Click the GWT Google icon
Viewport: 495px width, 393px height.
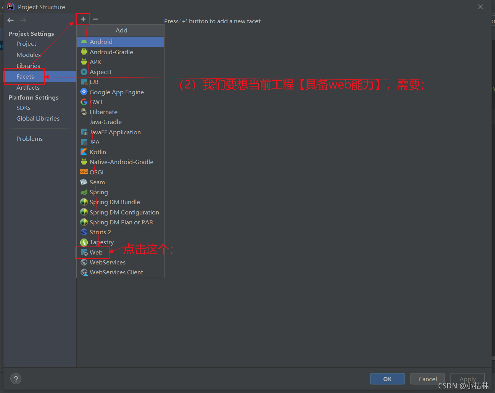pos(84,102)
